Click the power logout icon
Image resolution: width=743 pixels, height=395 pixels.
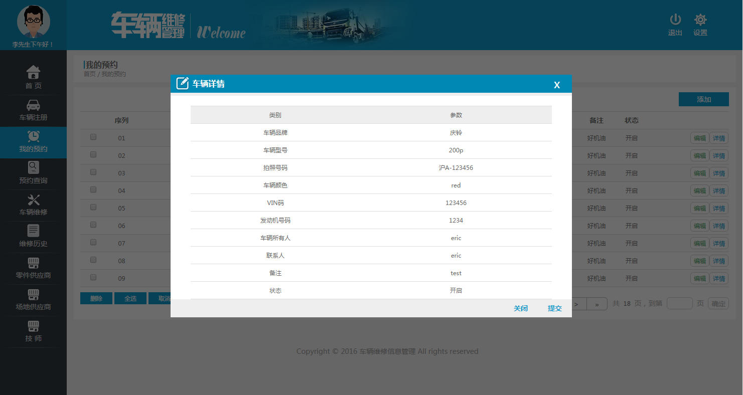(675, 20)
